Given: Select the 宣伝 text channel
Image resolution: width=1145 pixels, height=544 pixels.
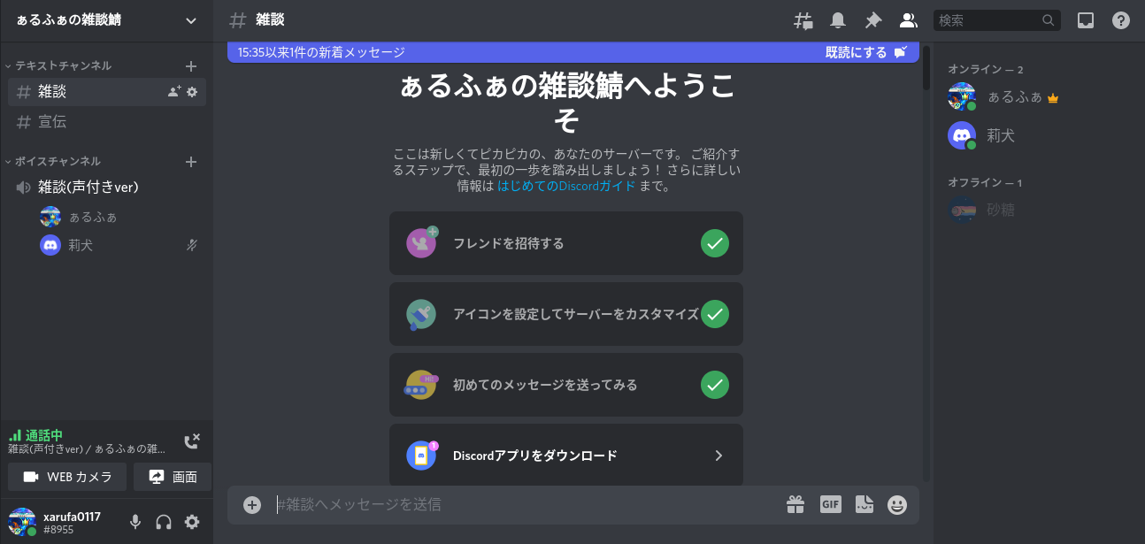Looking at the screenshot, I should coord(107,121).
